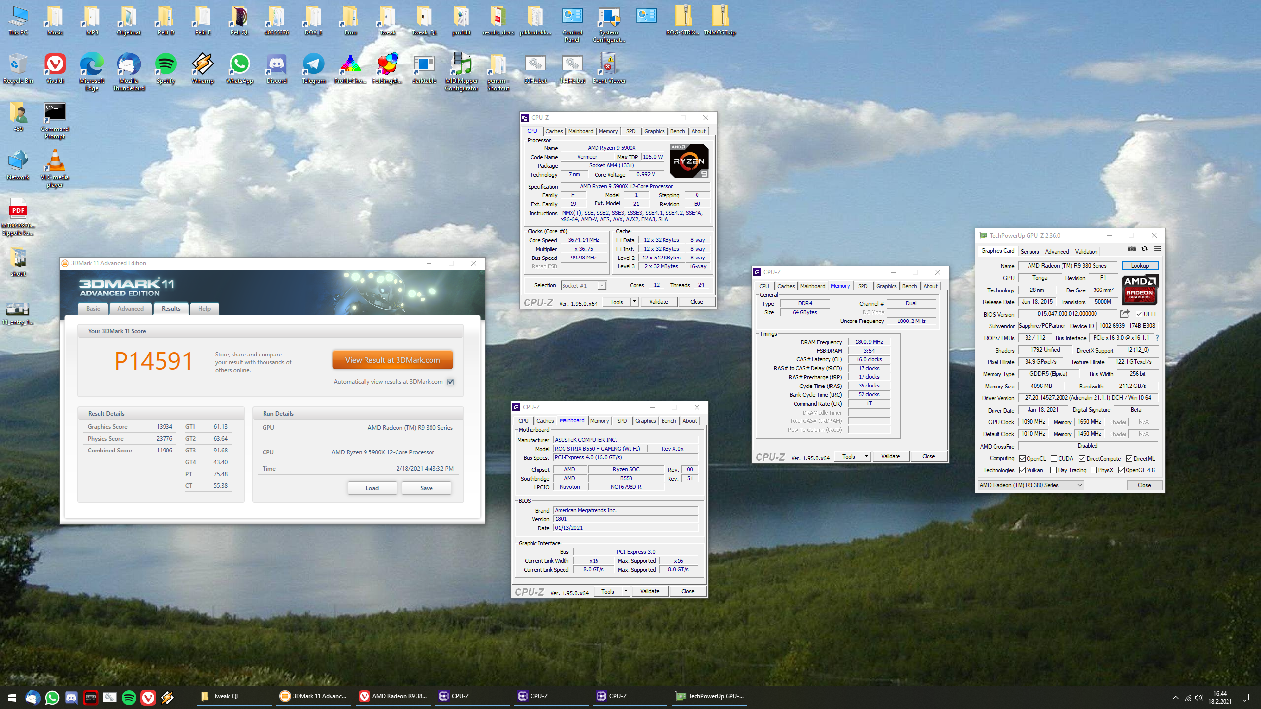This screenshot has height=709, width=1261.
Task: Open Discord desktop shortcut
Action: click(x=276, y=68)
